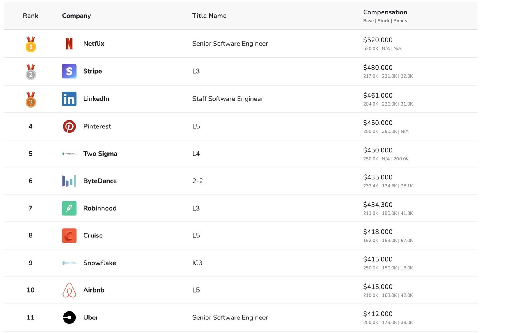Click the $520,000 compensation value
This screenshot has height=333, width=512.
[378, 40]
